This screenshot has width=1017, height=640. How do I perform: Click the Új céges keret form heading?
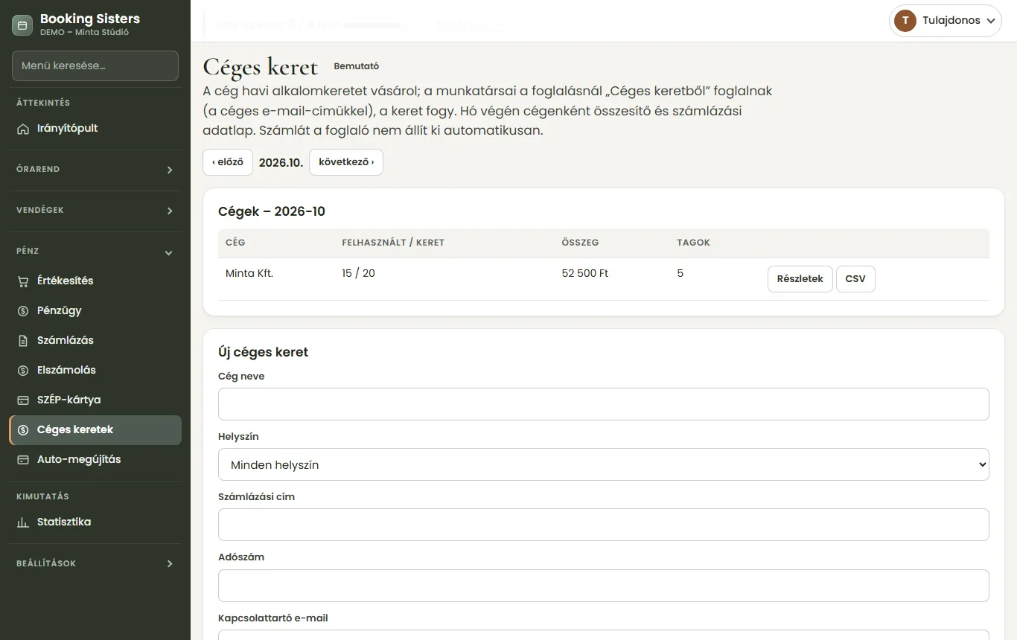click(263, 352)
